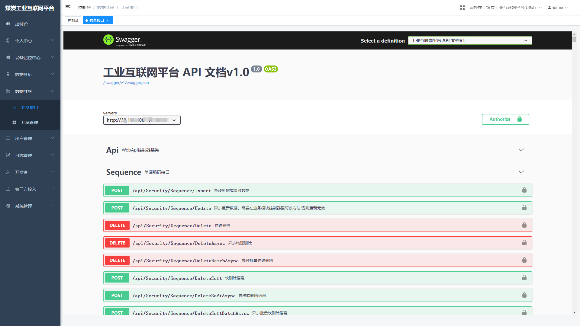Click the page's vertical scrollbar

coord(574,40)
